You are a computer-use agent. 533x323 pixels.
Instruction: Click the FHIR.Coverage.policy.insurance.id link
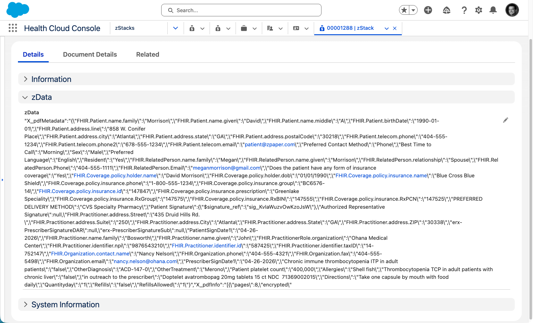coord(80,191)
